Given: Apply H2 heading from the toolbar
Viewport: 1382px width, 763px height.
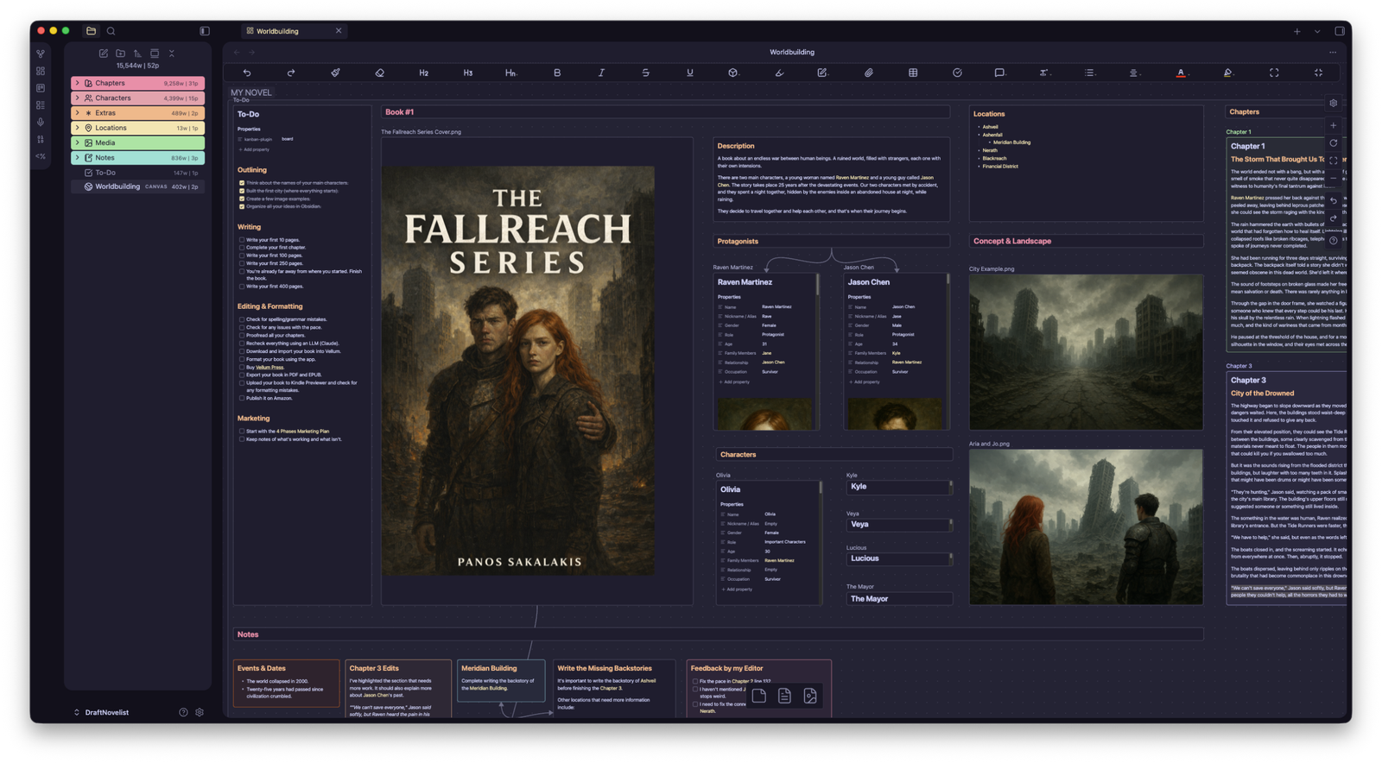Looking at the screenshot, I should (423, 73).
